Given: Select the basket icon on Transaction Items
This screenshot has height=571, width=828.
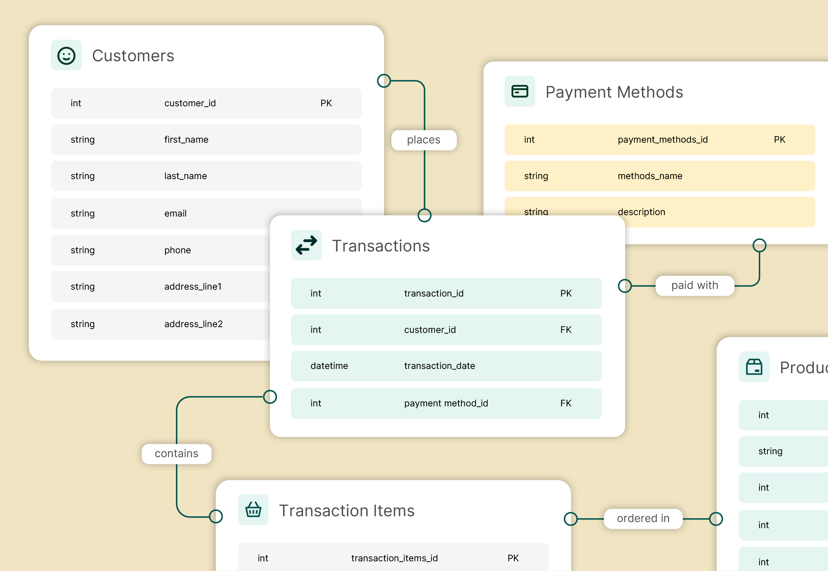Looking at the screenshot, I should 253,510.
